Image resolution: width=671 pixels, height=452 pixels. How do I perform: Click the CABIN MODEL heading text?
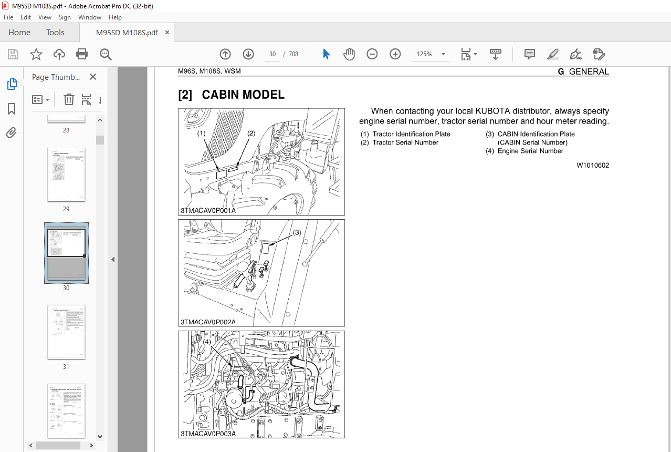click(243, 95)
